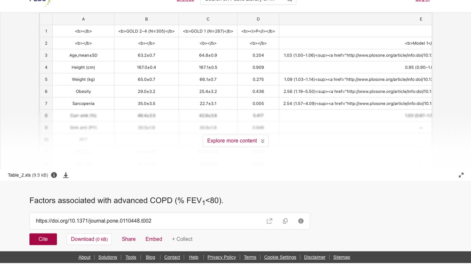Select column A header
This screenshot has width=471, height=264.
tap(84, 19)
